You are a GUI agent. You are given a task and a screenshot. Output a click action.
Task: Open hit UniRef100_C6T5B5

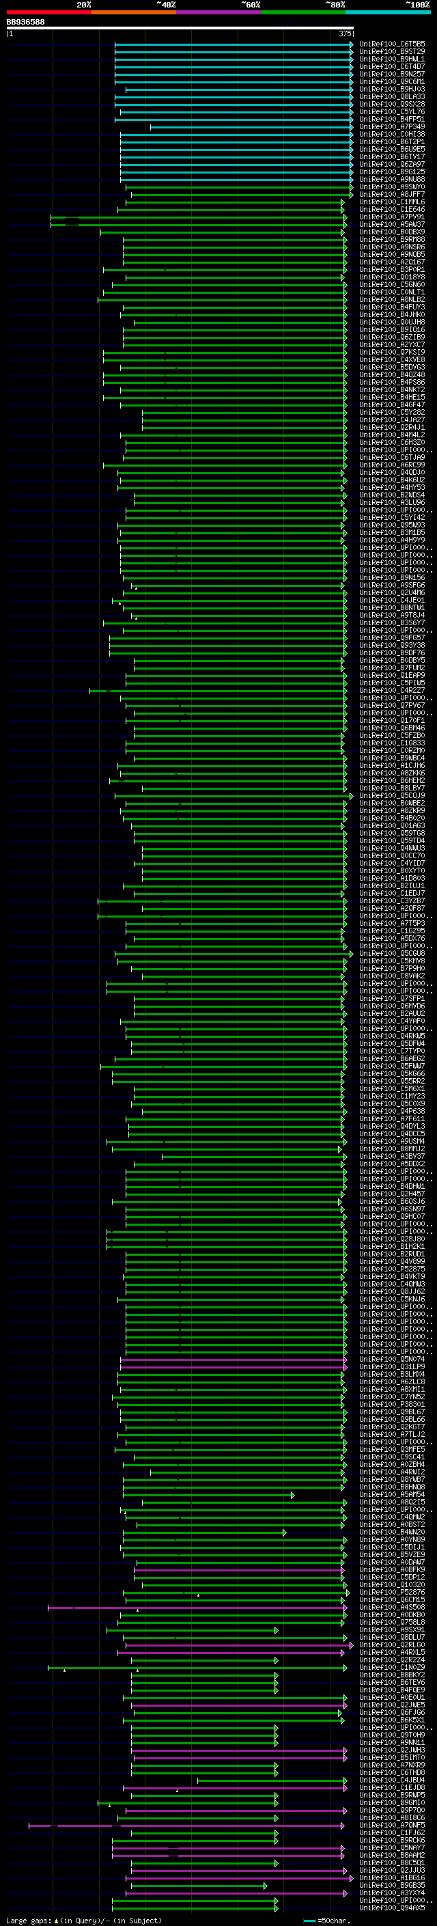tap(392, 44)
